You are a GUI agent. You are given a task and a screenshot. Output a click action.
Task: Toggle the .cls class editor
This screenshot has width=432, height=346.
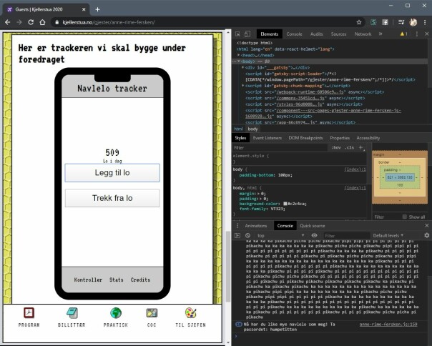[349, 148]
